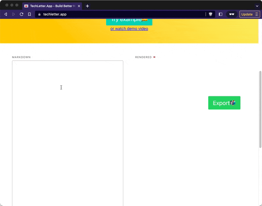Expand the tab search chevron
262x206 pixels.
pyautogui.click(x=257, y=6)
